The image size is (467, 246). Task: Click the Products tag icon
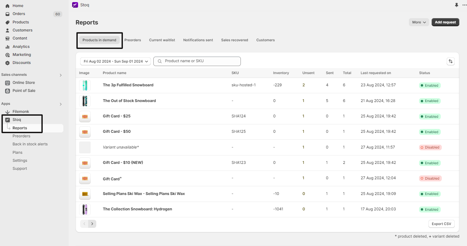pyautogui.click(x=7, y=22)
